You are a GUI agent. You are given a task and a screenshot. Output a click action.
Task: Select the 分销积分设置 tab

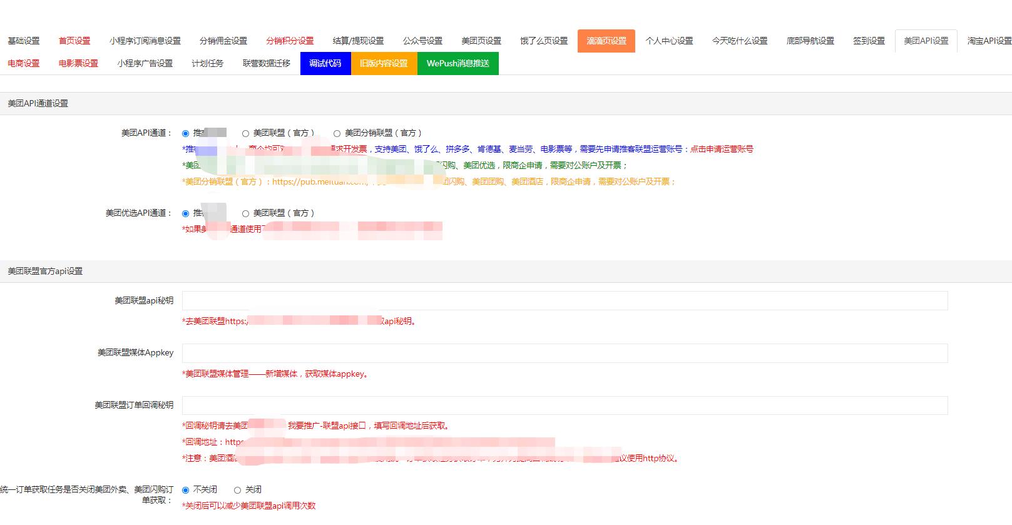(290, 41)
